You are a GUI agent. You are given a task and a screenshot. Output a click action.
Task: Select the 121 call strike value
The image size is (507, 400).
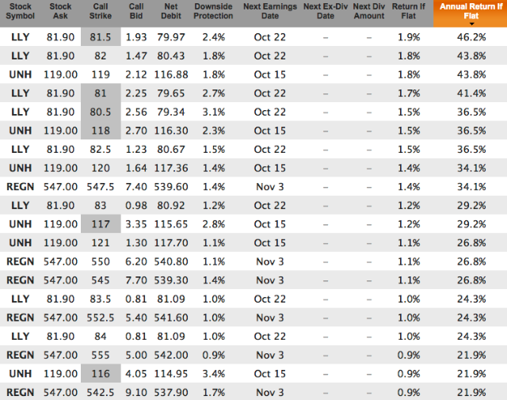(x=101, y=243)
